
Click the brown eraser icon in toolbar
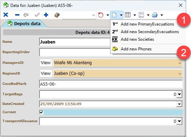click(x=57, y=15)
